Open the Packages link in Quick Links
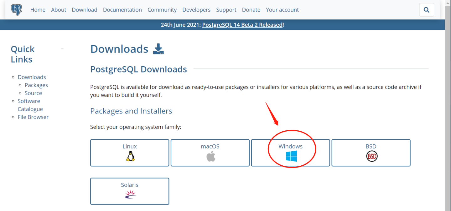This screenshot has height=211, width=451. [x=36, y=85]
